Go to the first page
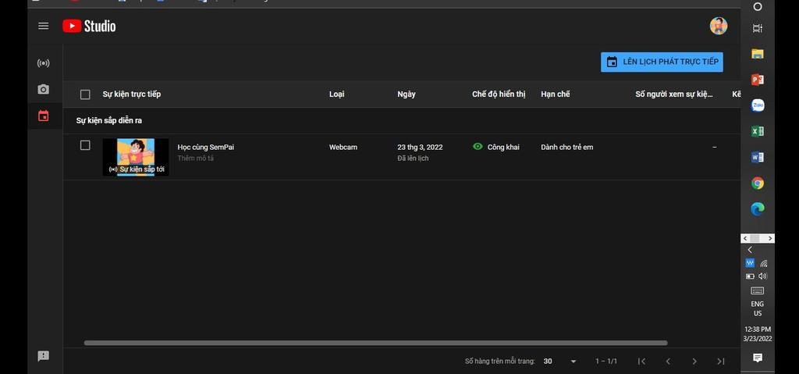Image resolution: width=799 pixels, height=374 pixels. coord(642,362)
